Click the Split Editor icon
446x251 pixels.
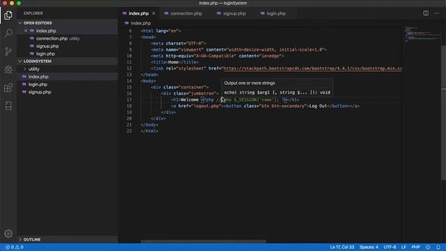pyautogui.click(x=426, y=13)
